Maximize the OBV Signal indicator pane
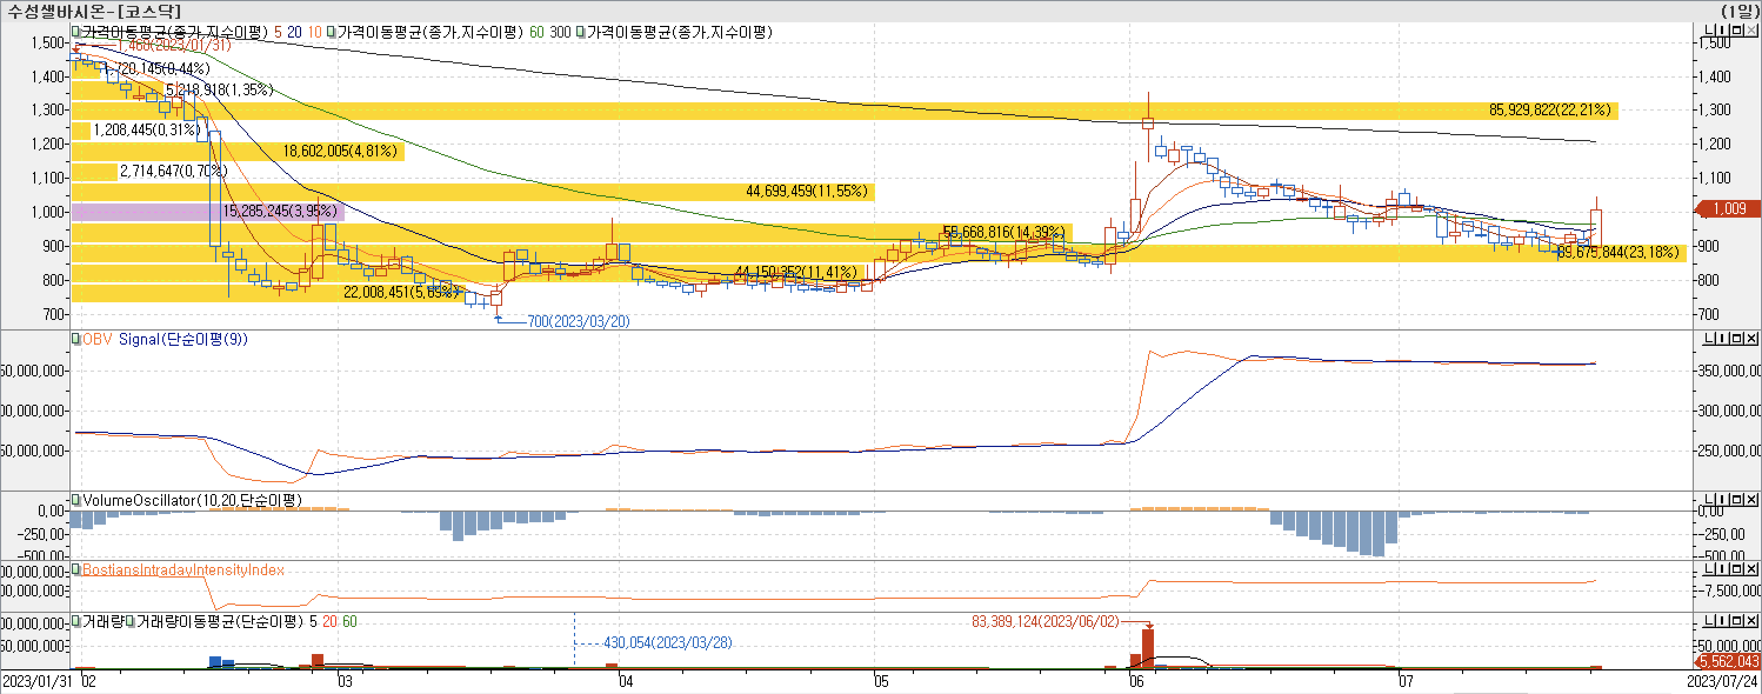This screenshot has width=1762, height=694. coord(1737,338)
